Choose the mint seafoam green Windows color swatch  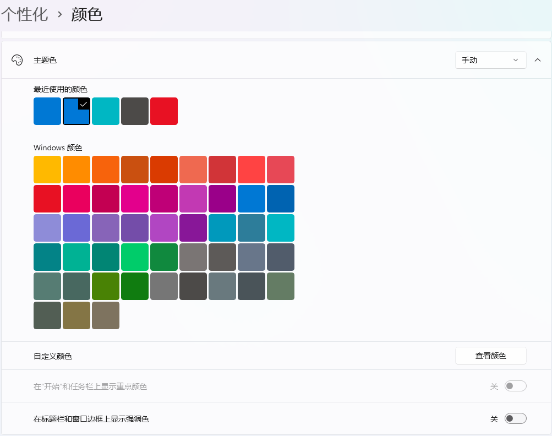[76, 258]
